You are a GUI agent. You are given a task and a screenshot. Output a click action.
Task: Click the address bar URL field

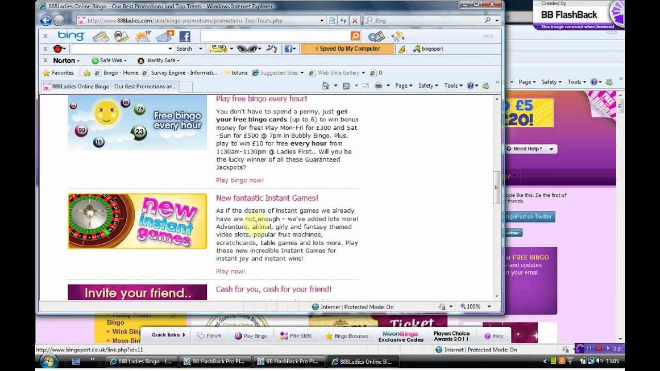coord(198,21)
